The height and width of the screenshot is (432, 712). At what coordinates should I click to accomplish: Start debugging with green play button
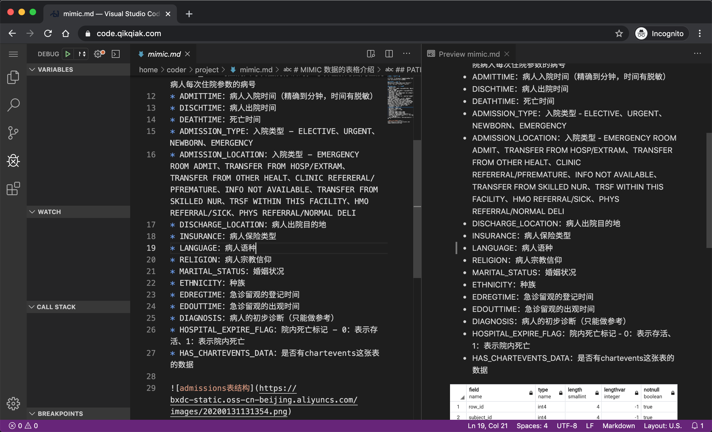click(x=68, y=54)
